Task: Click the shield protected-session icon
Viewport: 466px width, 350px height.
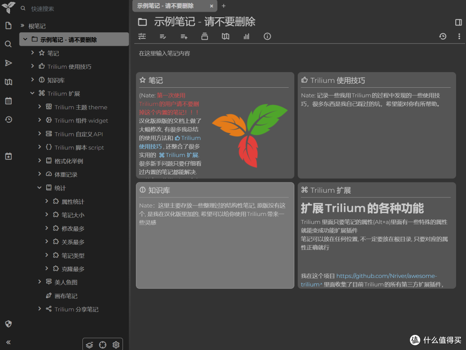Action: pyautogui.click(x=8, y=324)
